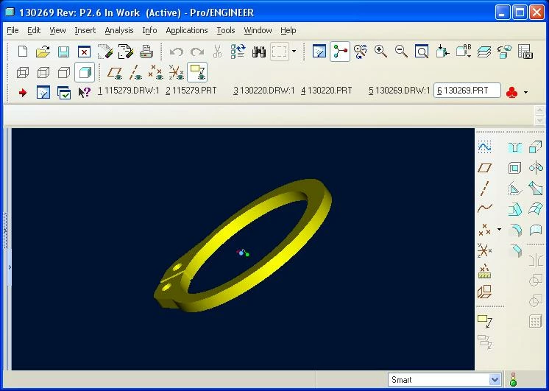Select the Zoom In magnifier icon
Screen dimensions: 549x391
(380, 52)
